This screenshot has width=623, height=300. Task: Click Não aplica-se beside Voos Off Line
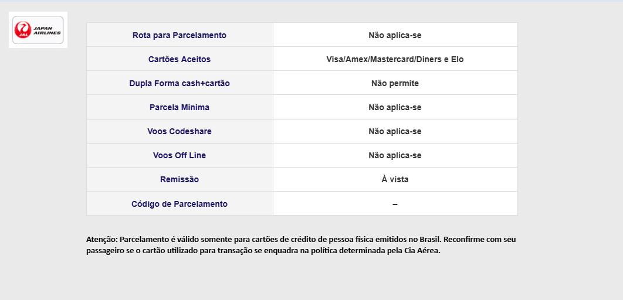click(x=395, y=155)
